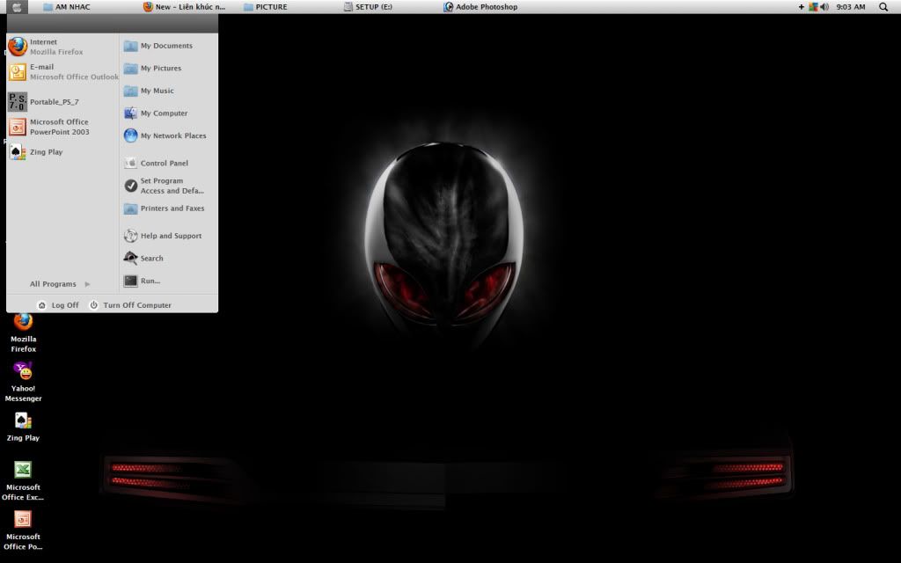Click the volume speaker tray icon
The image size is (901, 563).
pyautogui.click(x=824, y=7)
